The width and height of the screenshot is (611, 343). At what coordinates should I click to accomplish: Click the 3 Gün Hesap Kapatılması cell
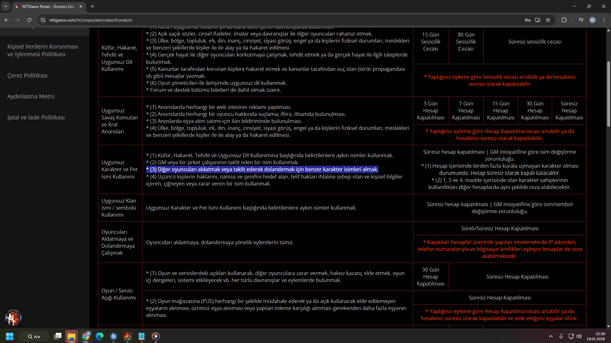click(x=431, y=111)
